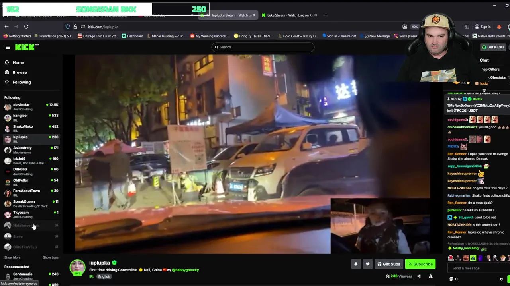Click browser Sign in button
This screenshot has height=286, width=510.
coord(483,27)
